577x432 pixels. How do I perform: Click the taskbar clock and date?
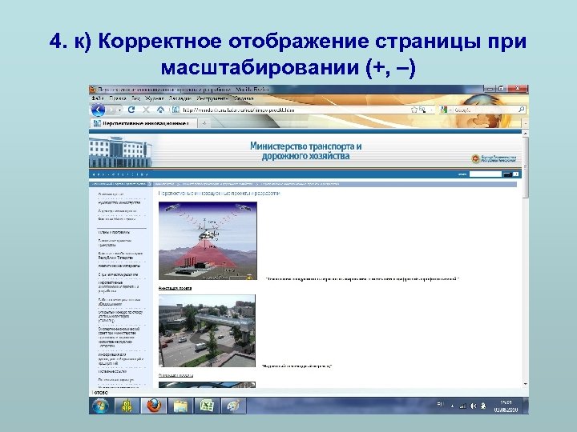click(x=506, y=406)
